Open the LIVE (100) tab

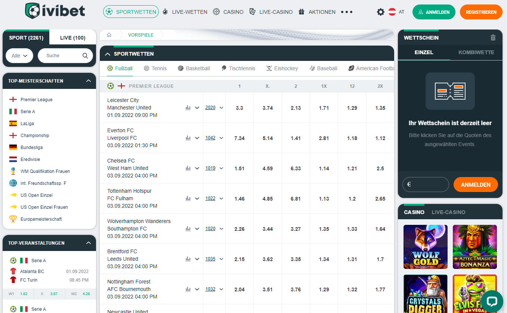point(72,37)
